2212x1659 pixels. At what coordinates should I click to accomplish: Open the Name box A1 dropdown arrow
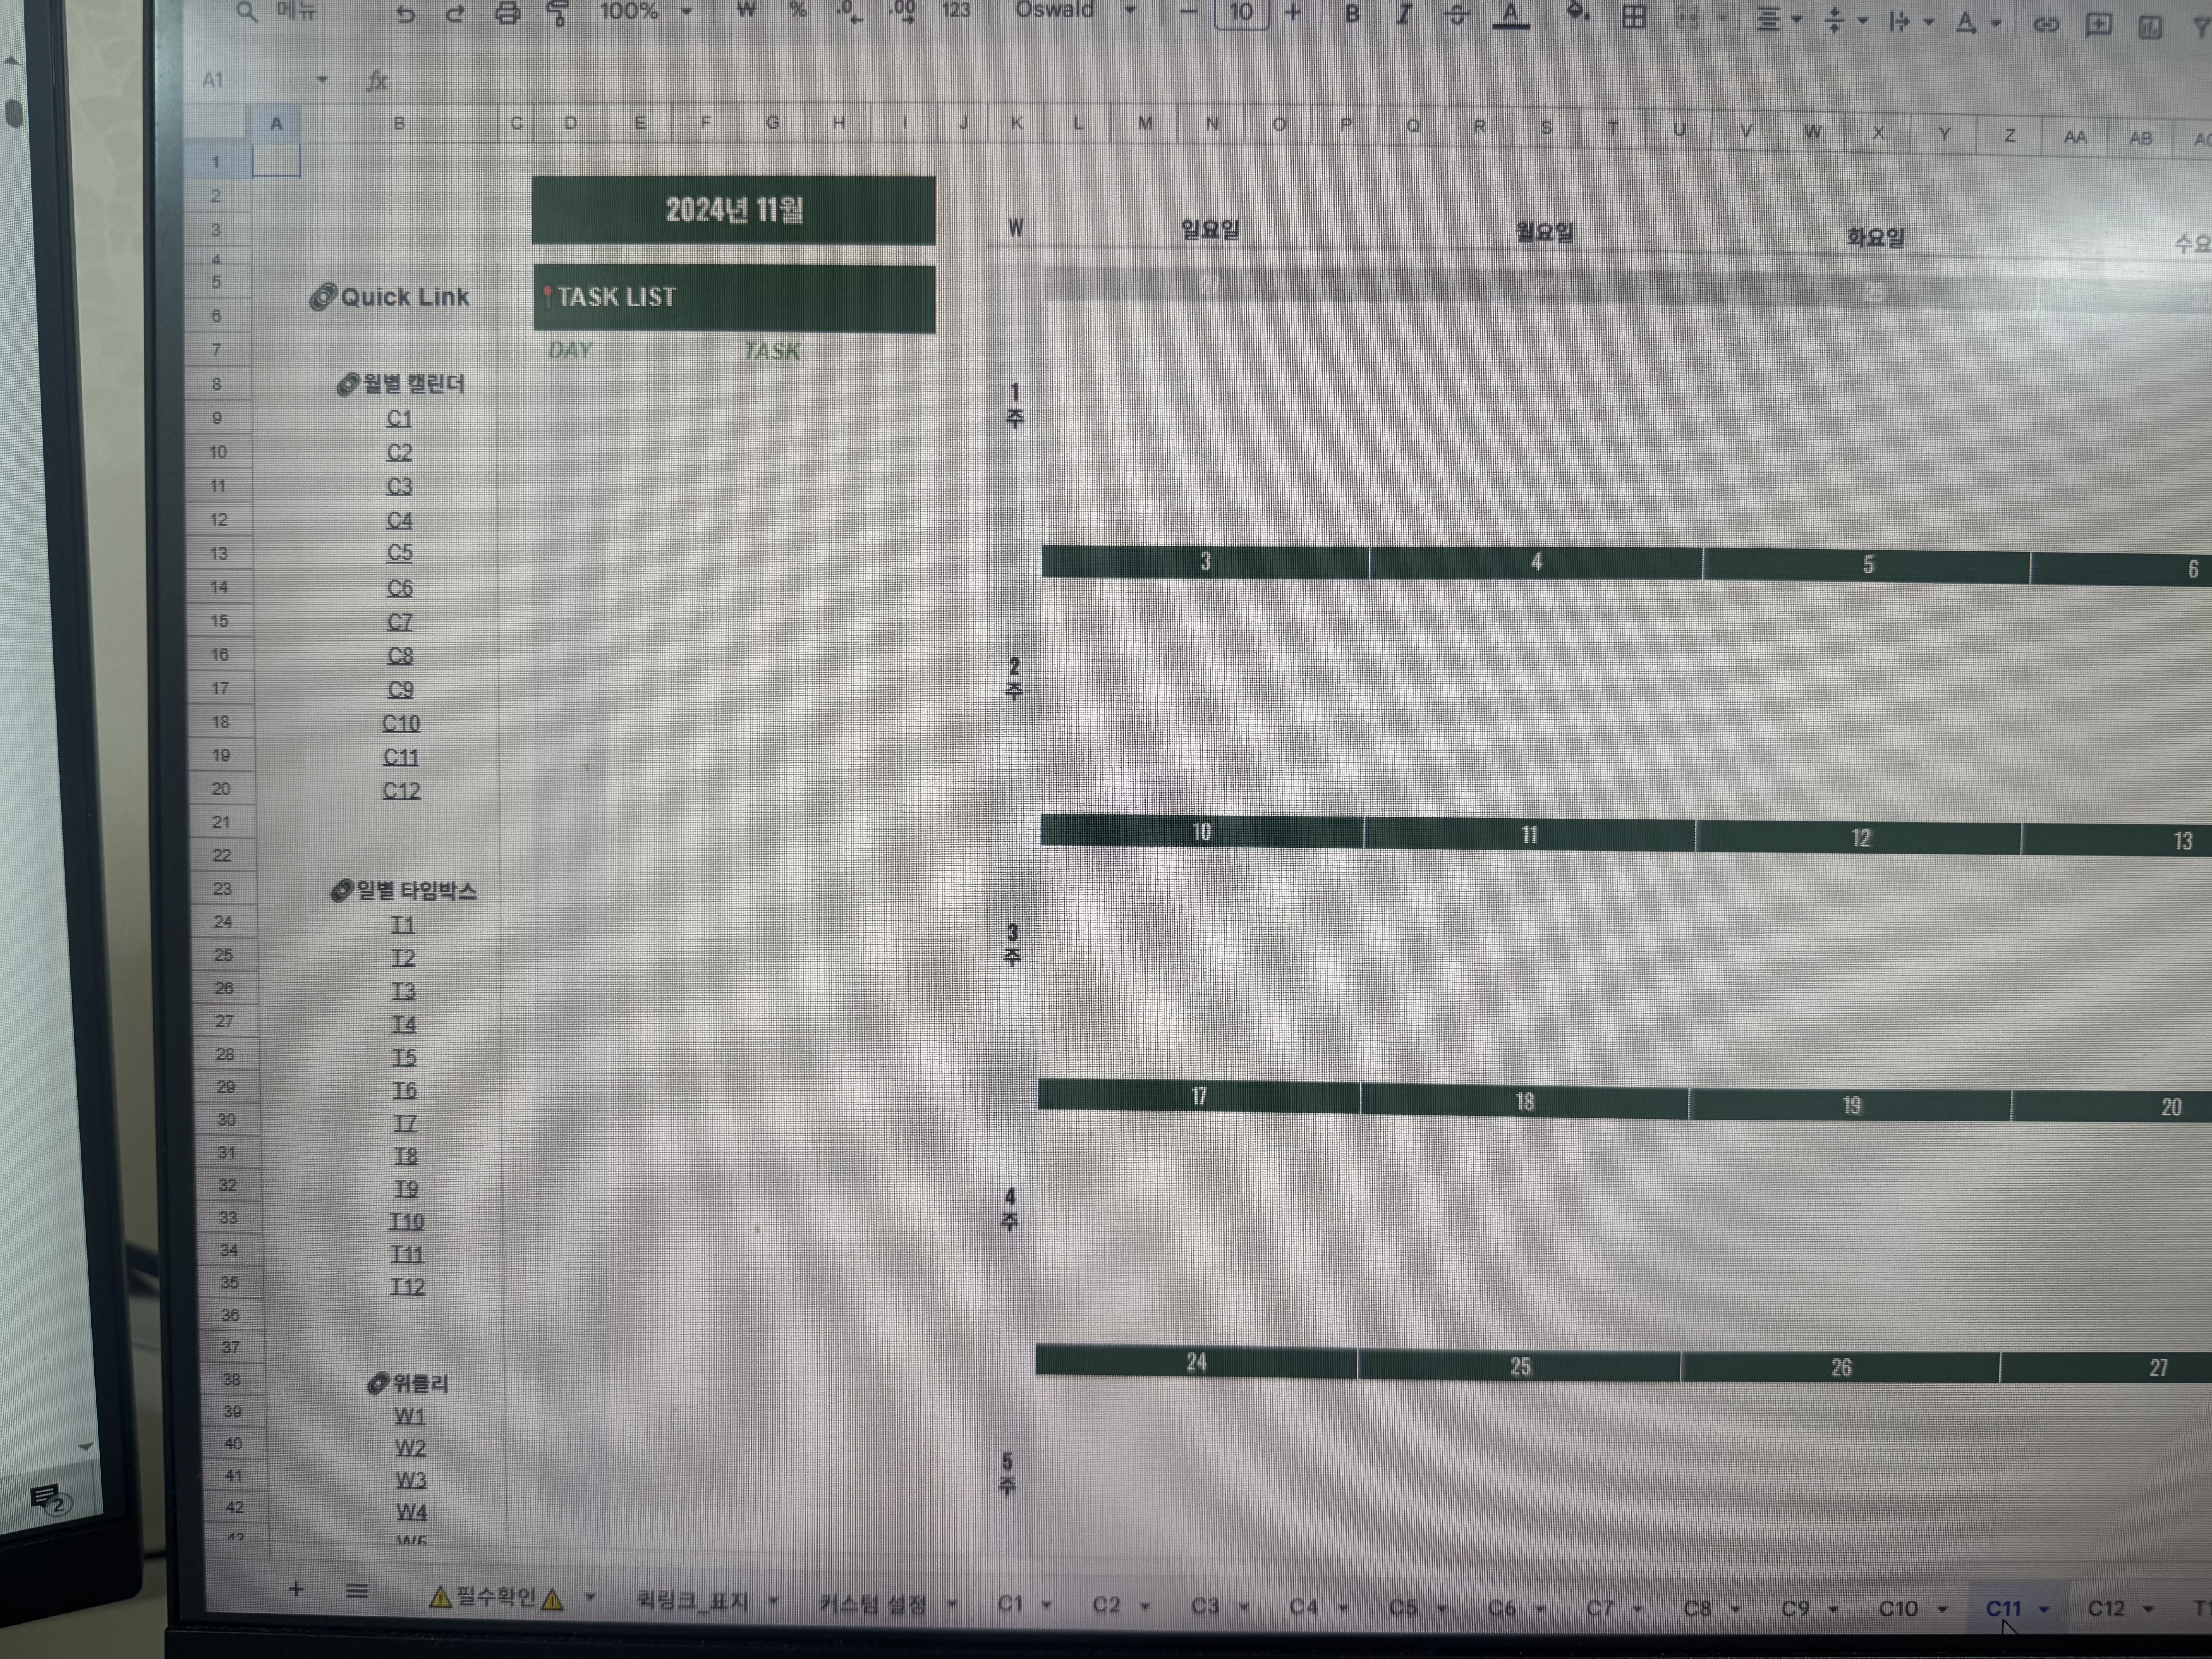pos(322,80)
